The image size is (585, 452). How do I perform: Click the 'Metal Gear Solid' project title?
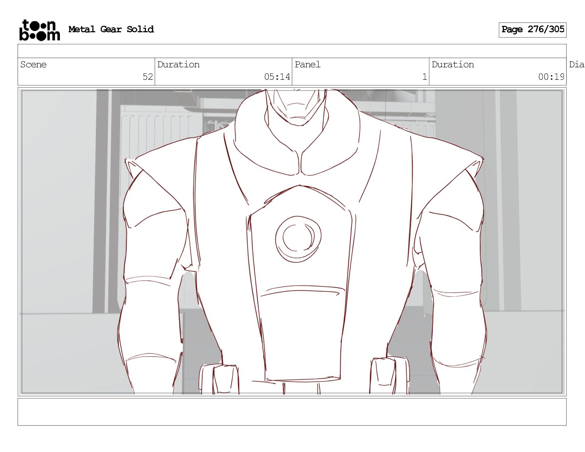click(111, 29)
